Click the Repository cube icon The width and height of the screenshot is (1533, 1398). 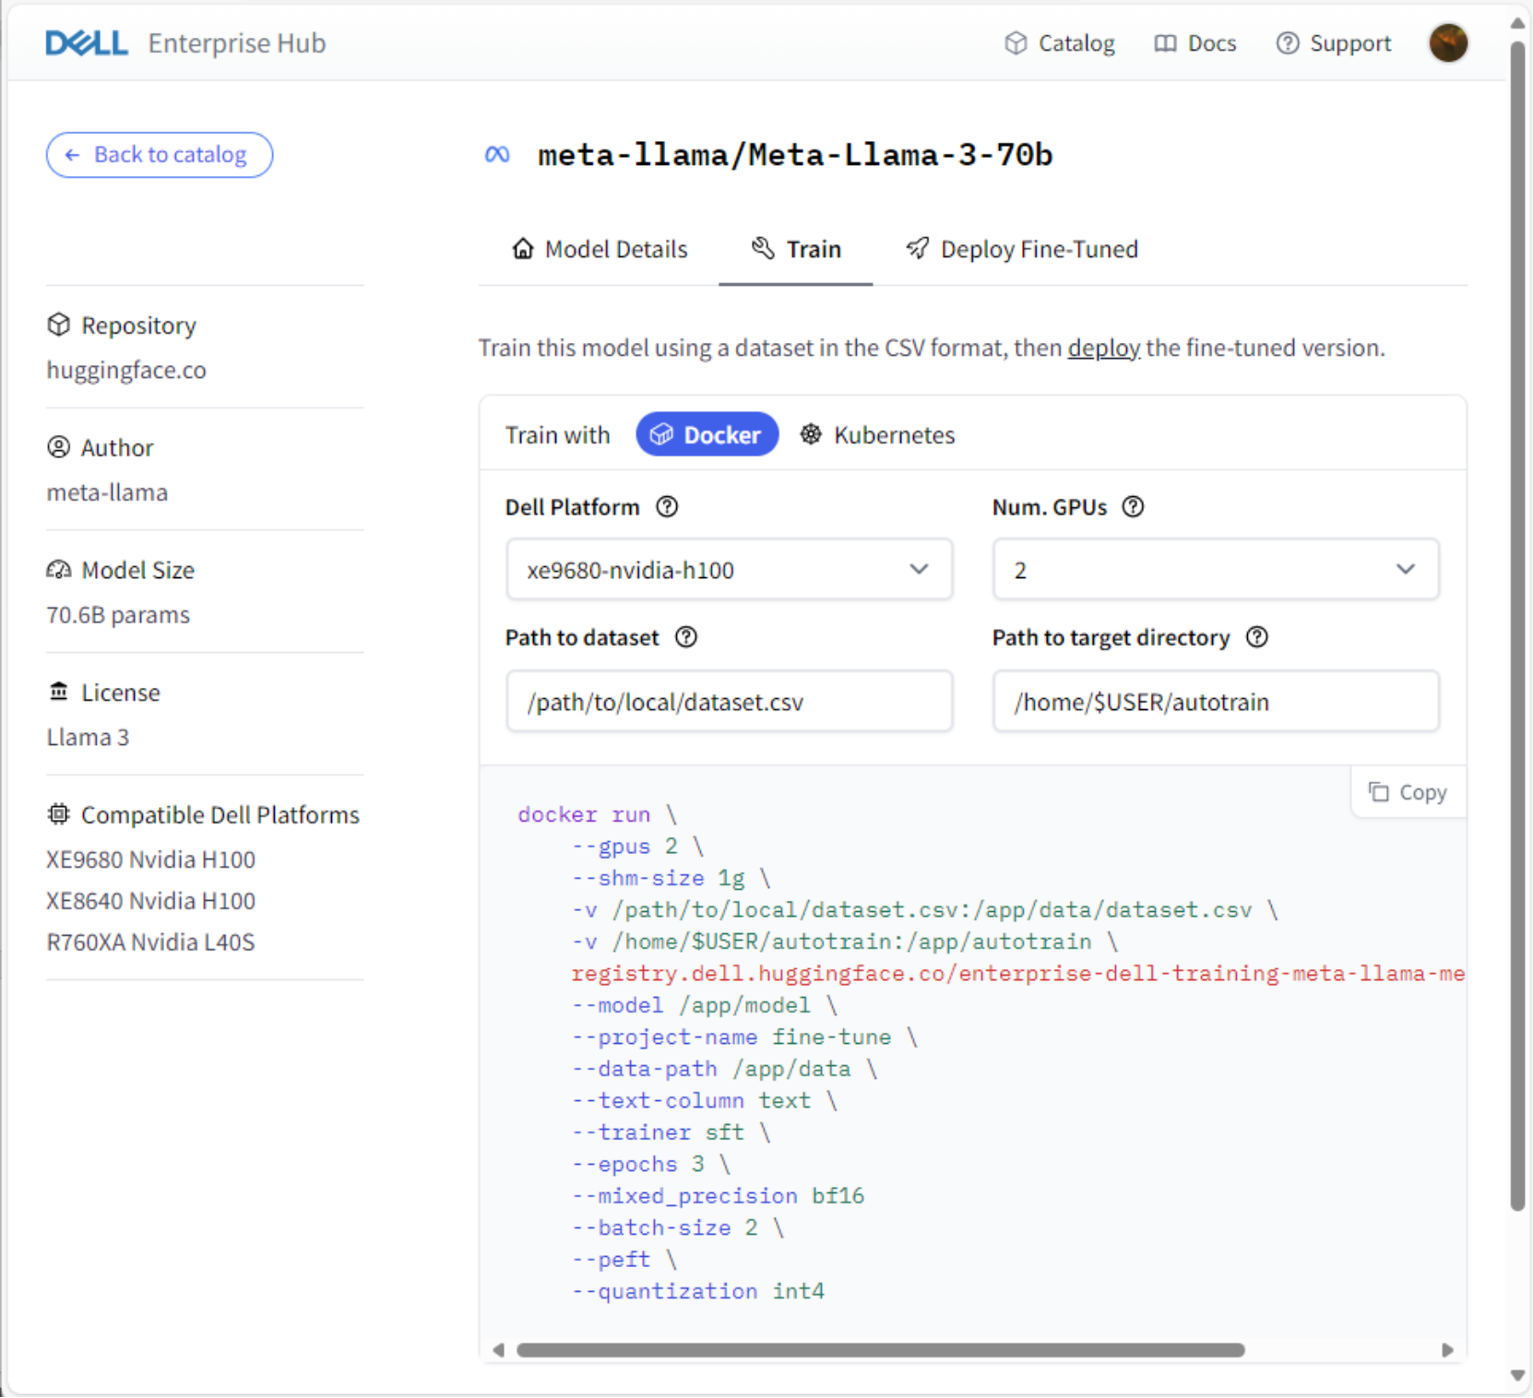click(58, 325)
